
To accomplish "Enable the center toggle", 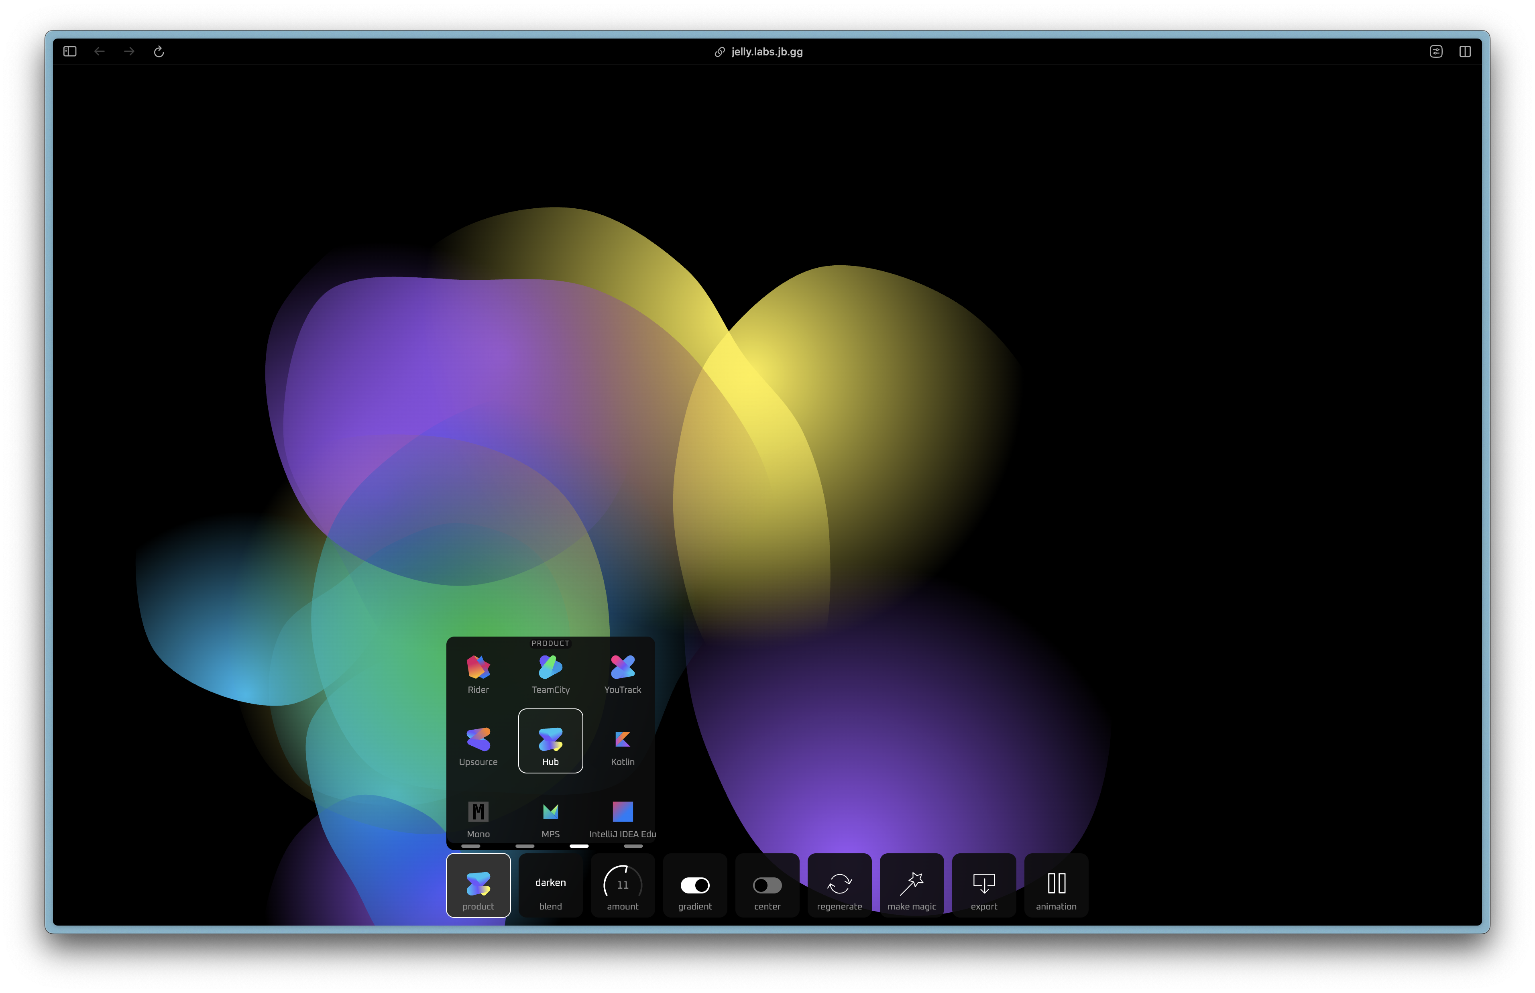I will 767,885.
